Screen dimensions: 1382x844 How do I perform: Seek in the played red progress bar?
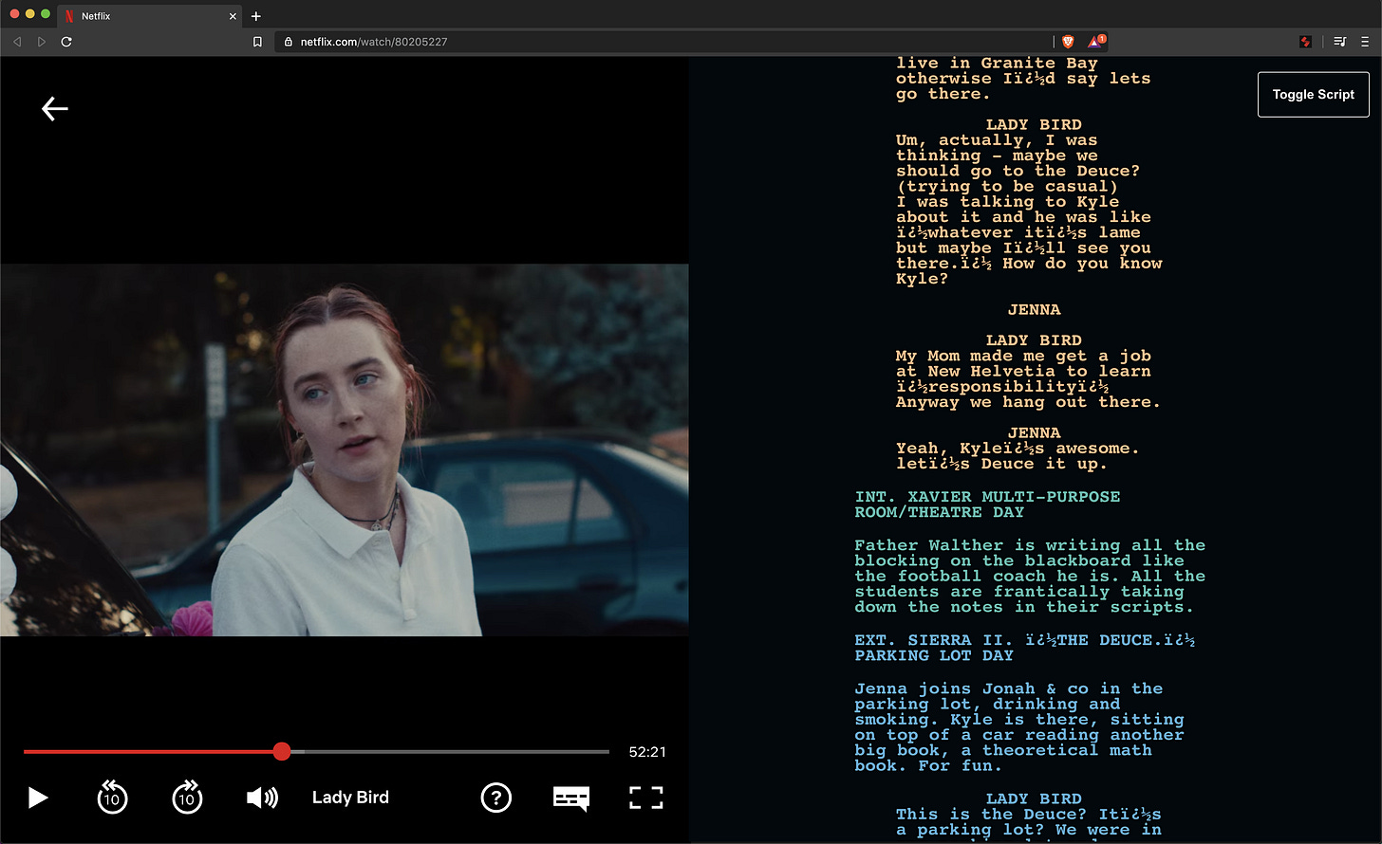click(148, 752)
